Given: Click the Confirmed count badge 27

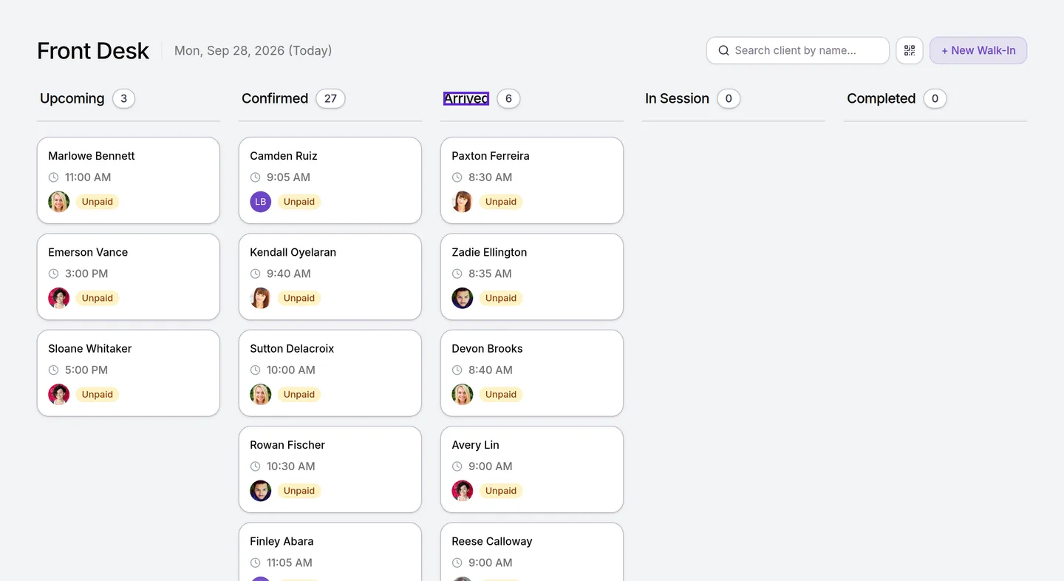Looking at the screenshot, I should pos(330,98).
